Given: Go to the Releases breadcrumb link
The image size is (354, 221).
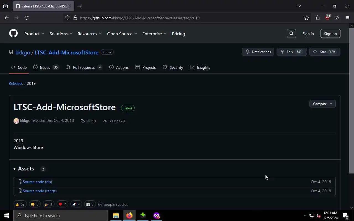Looking at the screenshot, I should (16, 83).
